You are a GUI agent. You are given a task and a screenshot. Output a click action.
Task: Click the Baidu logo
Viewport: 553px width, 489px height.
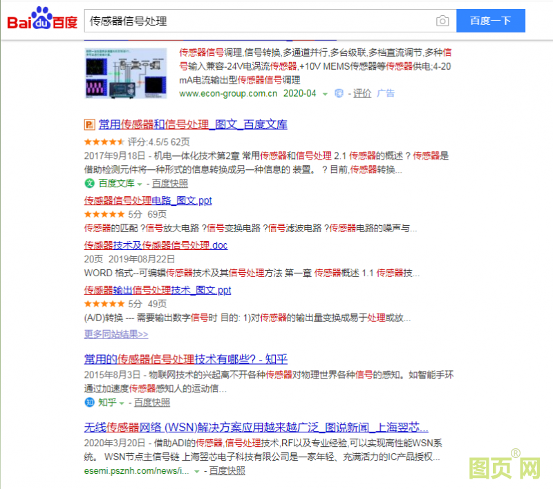(x=40, y=19)
